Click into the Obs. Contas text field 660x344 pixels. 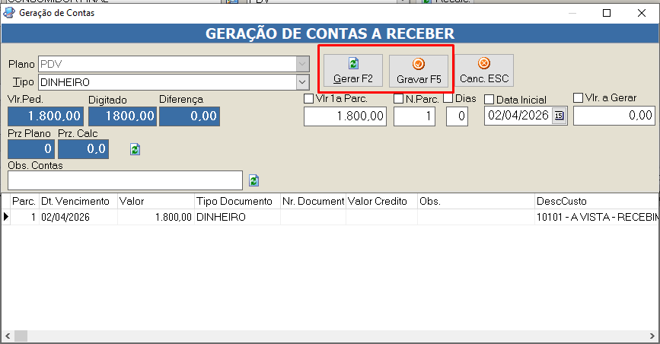[x=125, y=180]
